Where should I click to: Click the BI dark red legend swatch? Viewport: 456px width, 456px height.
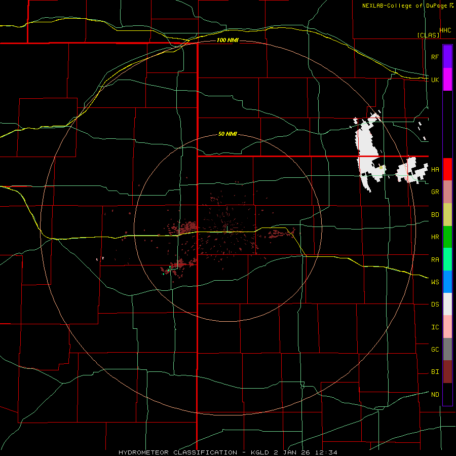(447, 372)
